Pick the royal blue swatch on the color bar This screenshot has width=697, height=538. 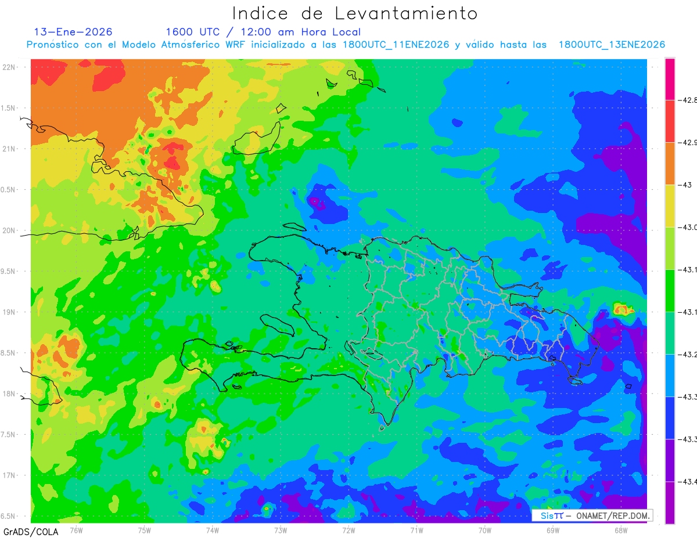click(670, 418)
